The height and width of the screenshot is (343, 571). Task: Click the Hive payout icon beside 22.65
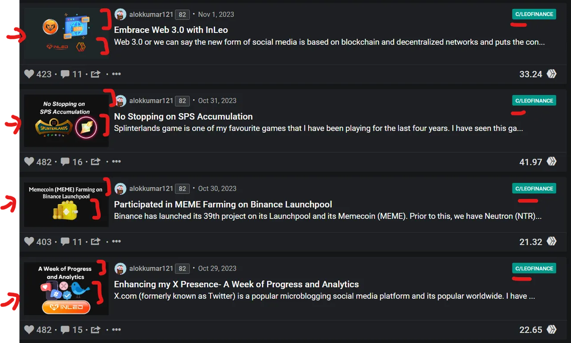tap(552, 330)
